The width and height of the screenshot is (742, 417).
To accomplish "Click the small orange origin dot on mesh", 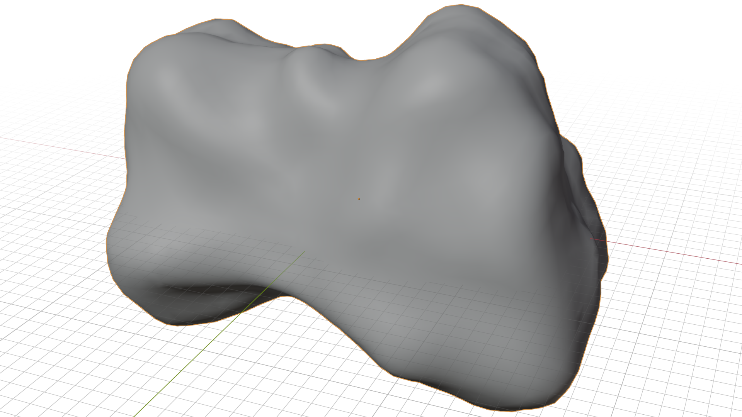I will coord(359,199).
